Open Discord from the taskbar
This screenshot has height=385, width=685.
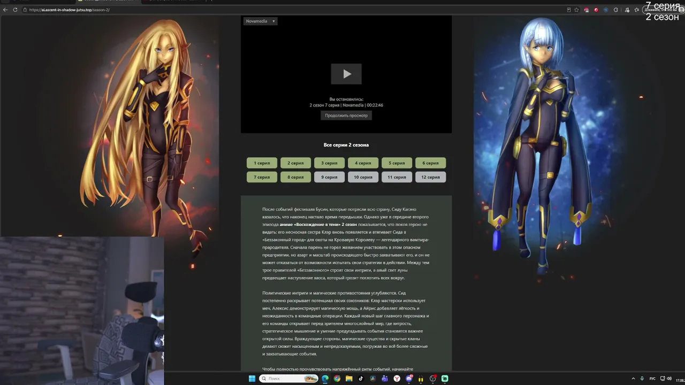(409, 379)
